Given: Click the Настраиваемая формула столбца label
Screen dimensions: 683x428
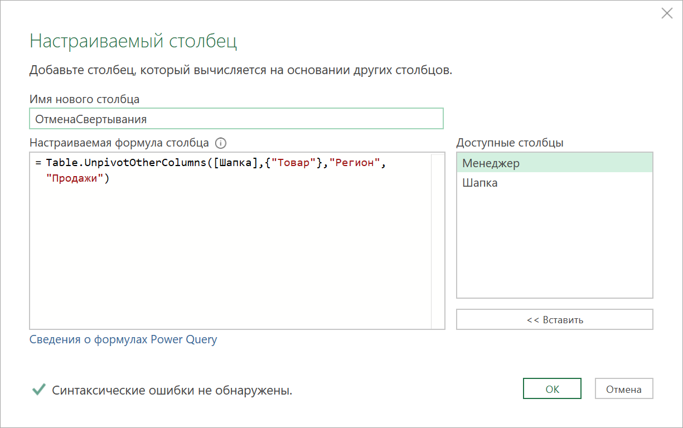Looking at the screenshot, I should click(119, 143).
